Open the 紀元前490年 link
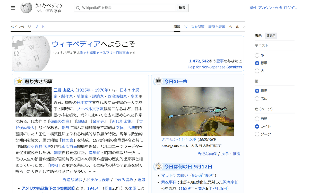 tap(203, 176)
